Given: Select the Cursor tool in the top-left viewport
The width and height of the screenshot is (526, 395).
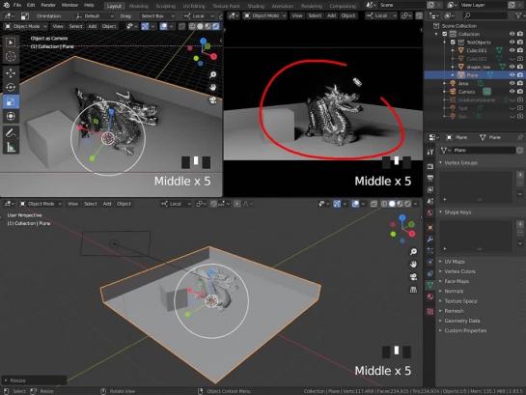Looking at the screenshot, I should (x=11, y=56).
